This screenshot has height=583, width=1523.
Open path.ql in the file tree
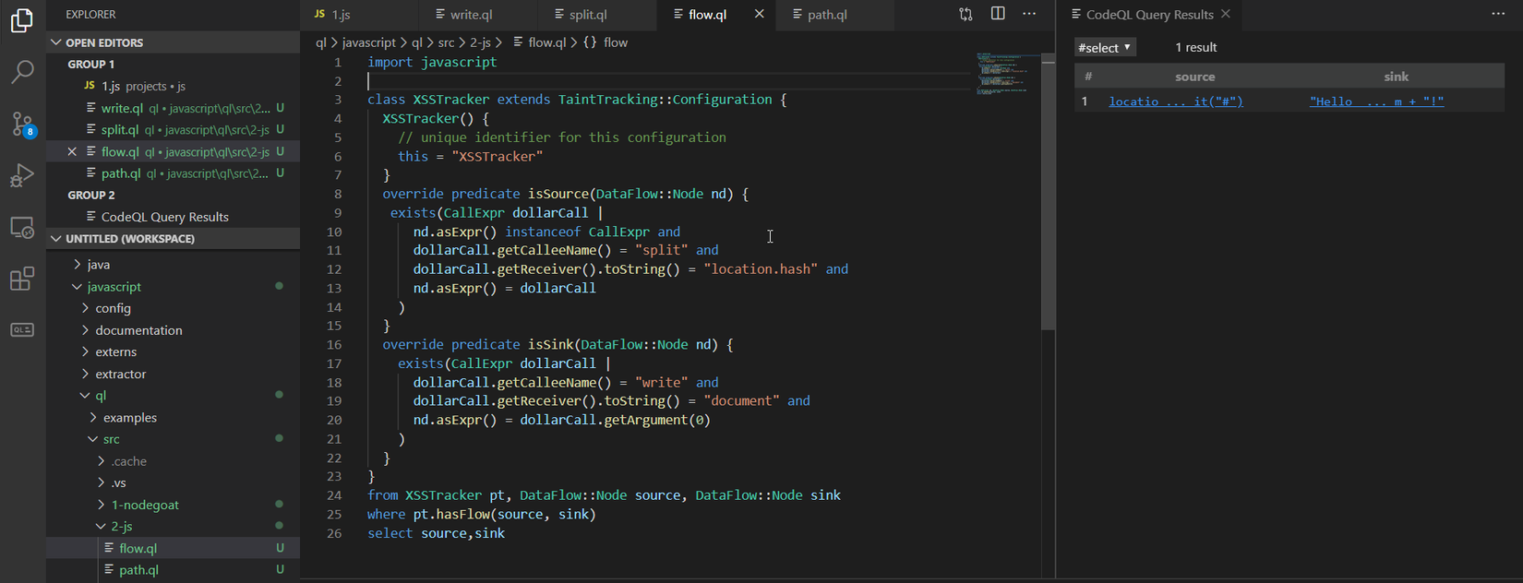tap(138, 570)
